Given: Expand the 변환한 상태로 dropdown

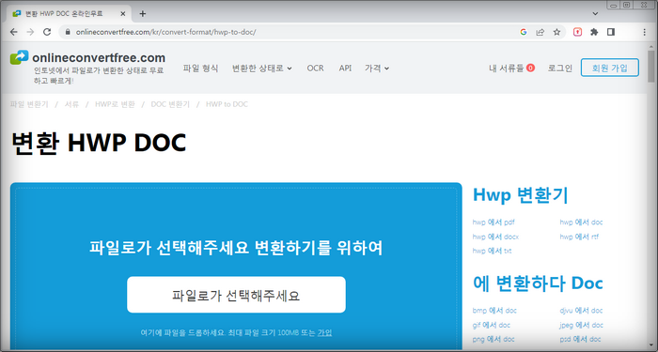Looking at the screenshot, I should coord(262,68).
